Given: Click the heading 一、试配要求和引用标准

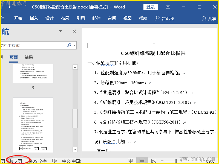Looking at the screenshot, I should click(x=112, y=63).
